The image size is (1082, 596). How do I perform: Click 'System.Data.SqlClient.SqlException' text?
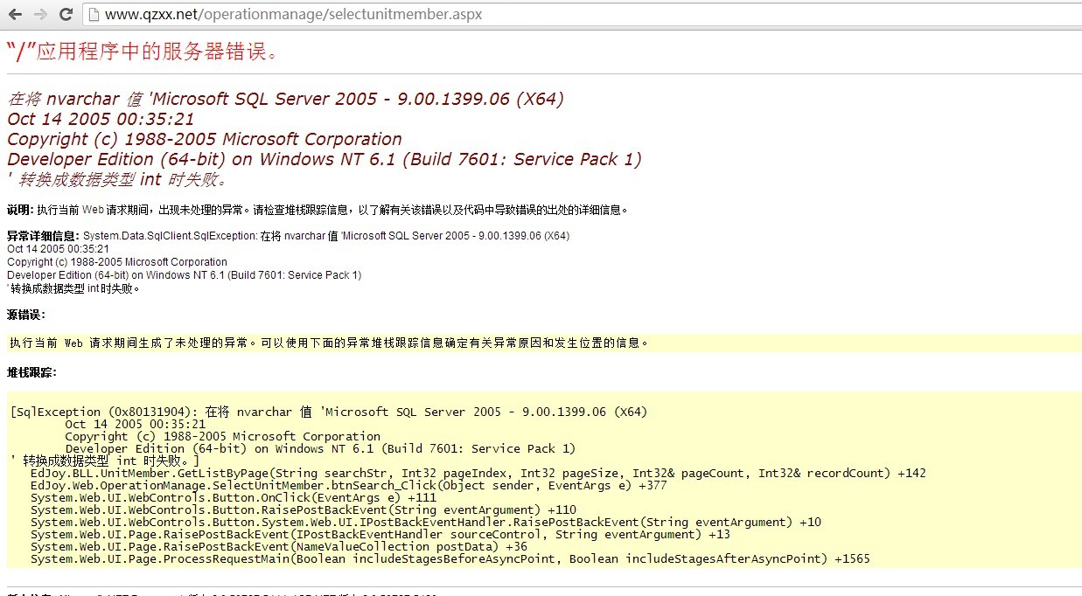click(x=169, y=236)
